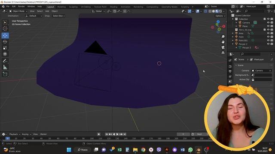Viewport: 275px width, 154px height.
Task: Play the animation forward
Action: point(117,134)
